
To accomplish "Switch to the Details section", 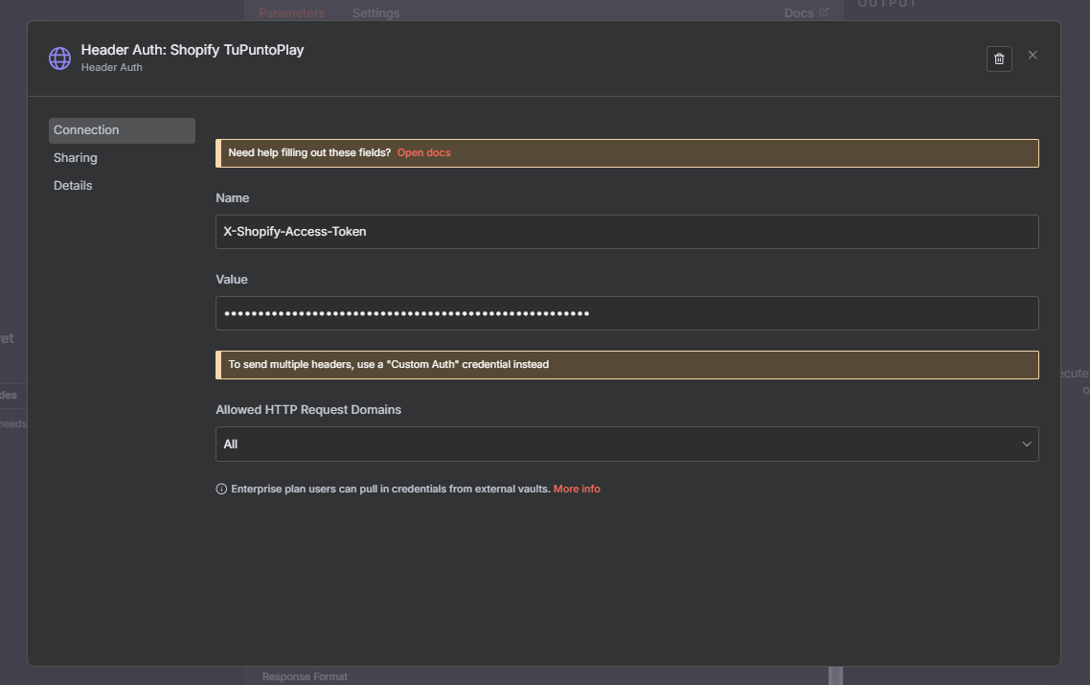I will [73, 186].
